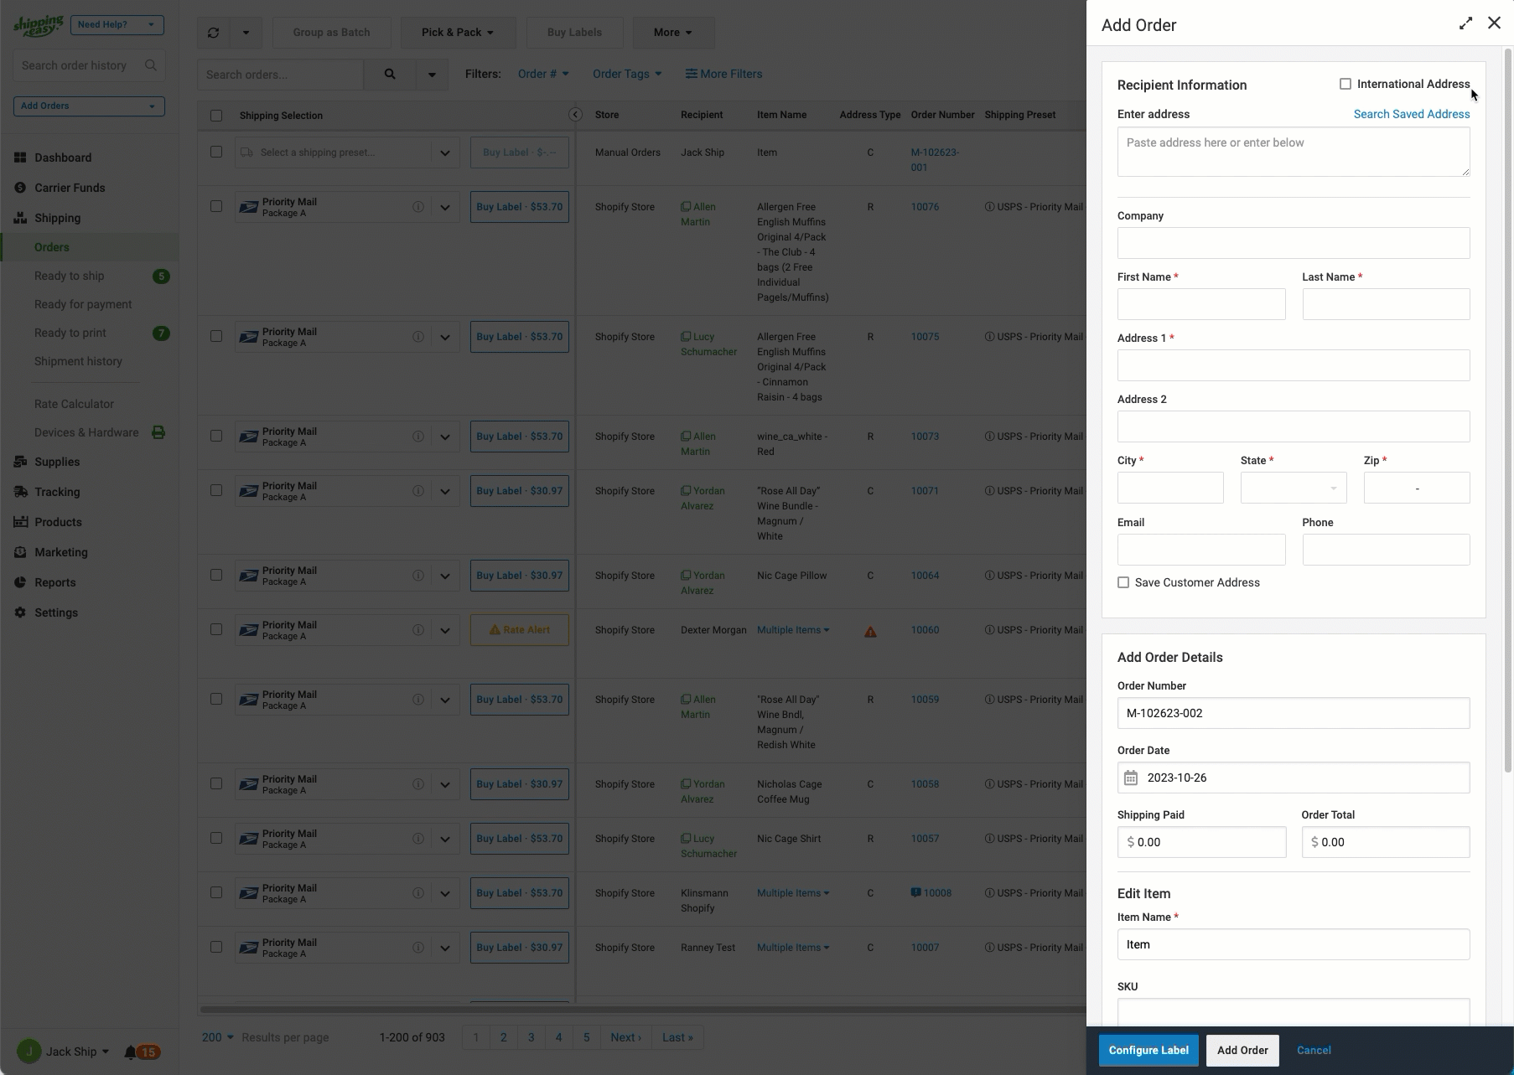Image resolution: width=1514 pixels, height=1075 pixels.
Task: Expand shipping preset options for order 10076
Action: tap(445, 208)
